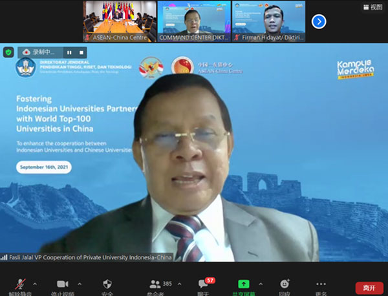Click ASEAN-China Centre round logo

pyautogui.click(x=182, y=66)
